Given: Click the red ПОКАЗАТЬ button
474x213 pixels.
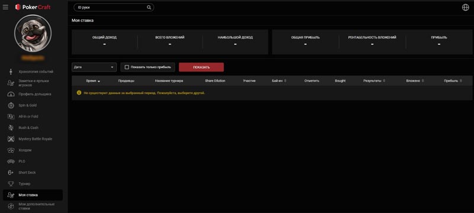Looking at the screenshot, I should (x=201, y=67).
